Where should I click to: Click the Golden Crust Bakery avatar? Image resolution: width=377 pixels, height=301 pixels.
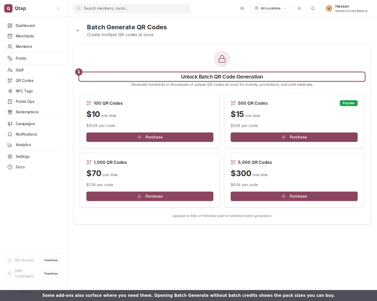329,8
